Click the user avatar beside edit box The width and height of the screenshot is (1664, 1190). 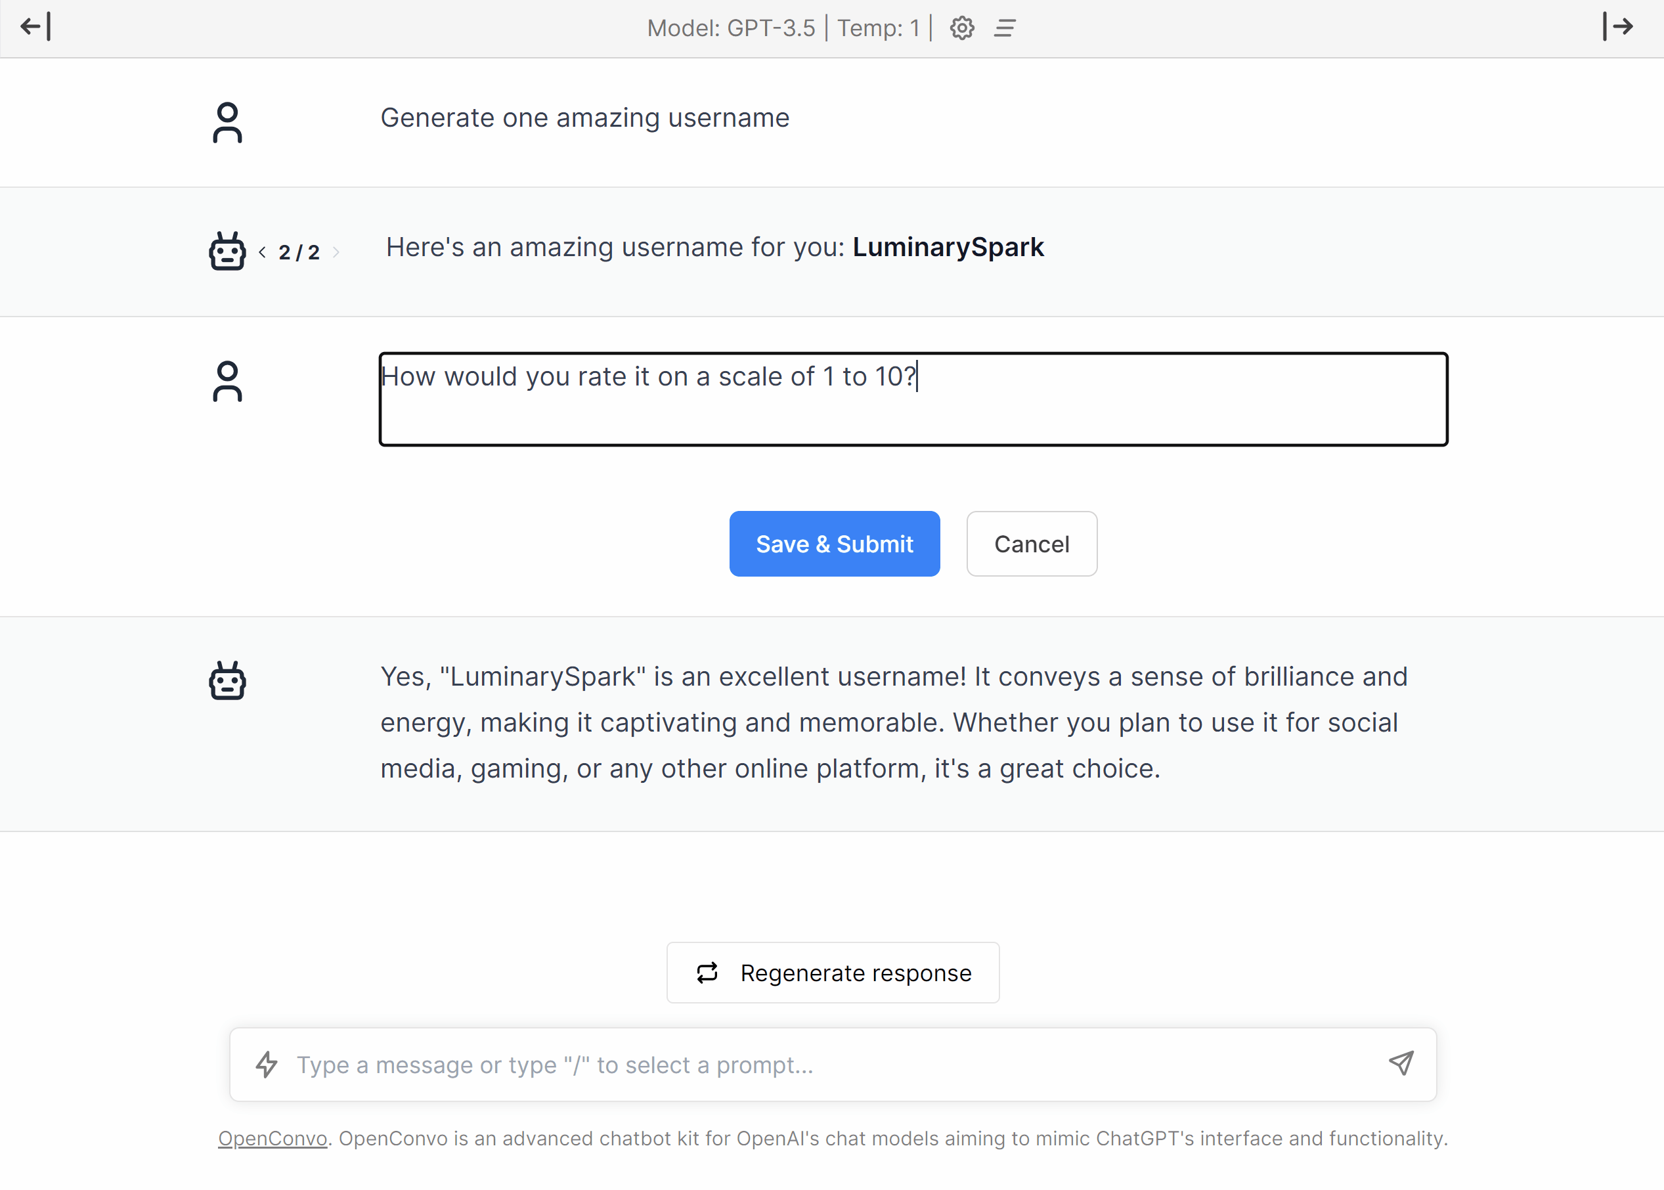[x=227, y=381]
